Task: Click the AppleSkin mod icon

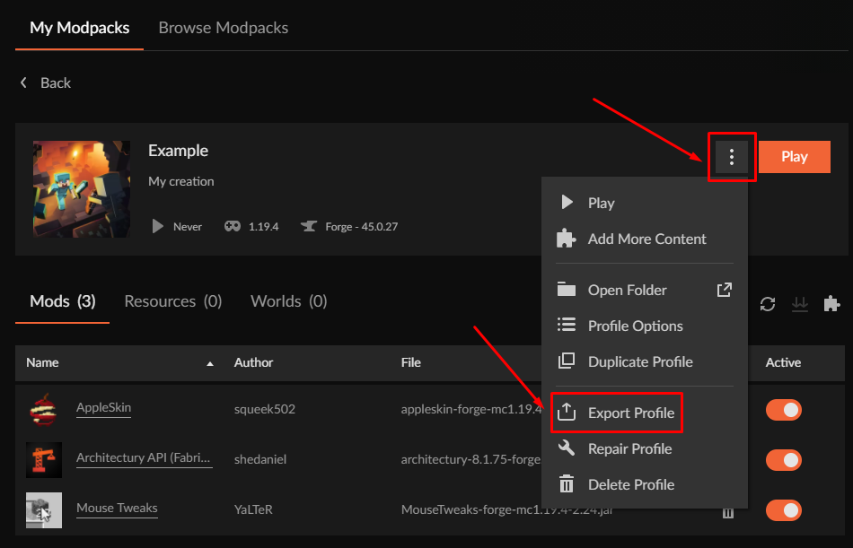Action: [44, 409]
